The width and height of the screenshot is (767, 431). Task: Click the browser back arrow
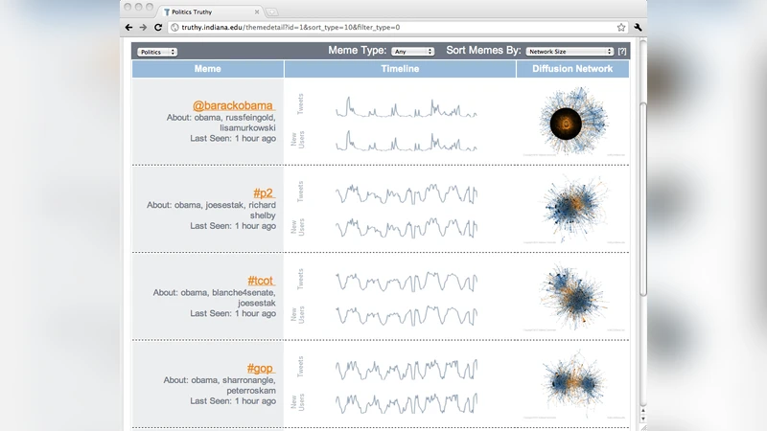click(129, 28)
